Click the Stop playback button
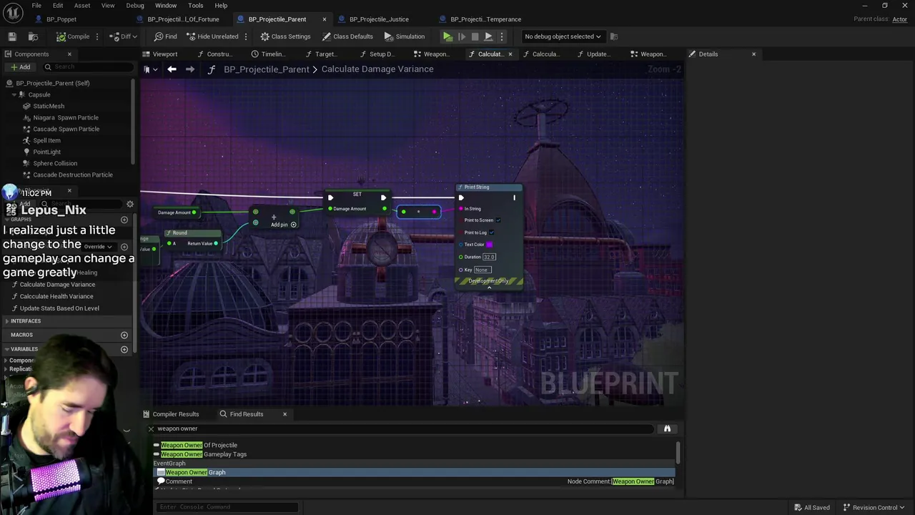915x515 pixels. [475, 36]
